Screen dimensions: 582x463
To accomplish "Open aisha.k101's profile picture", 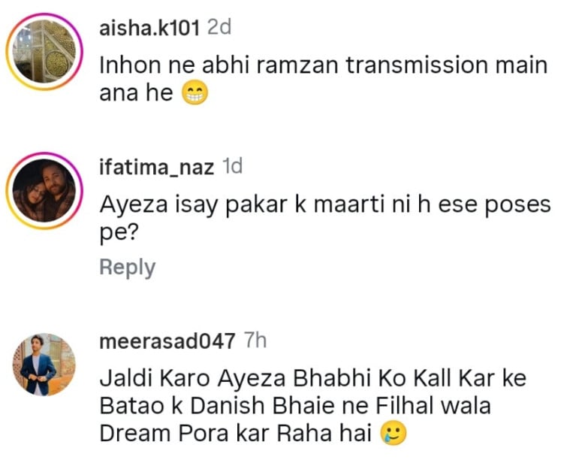I will click(x=44, y=51).
